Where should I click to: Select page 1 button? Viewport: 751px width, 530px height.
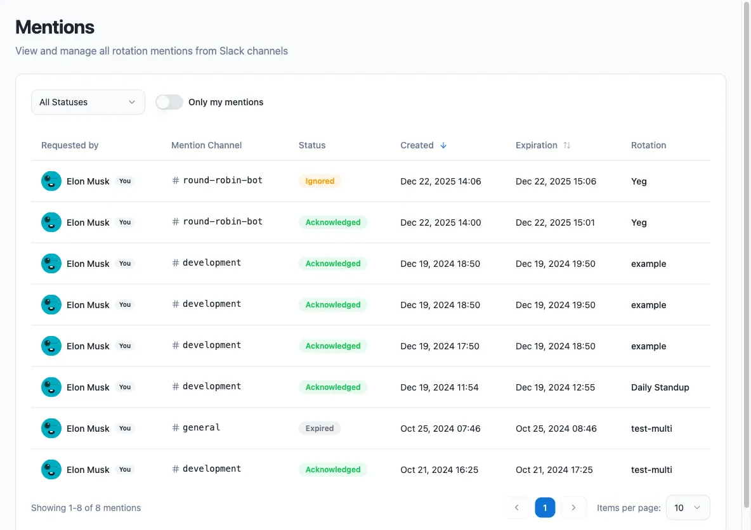pyautogui.click(x=545, y=508)
